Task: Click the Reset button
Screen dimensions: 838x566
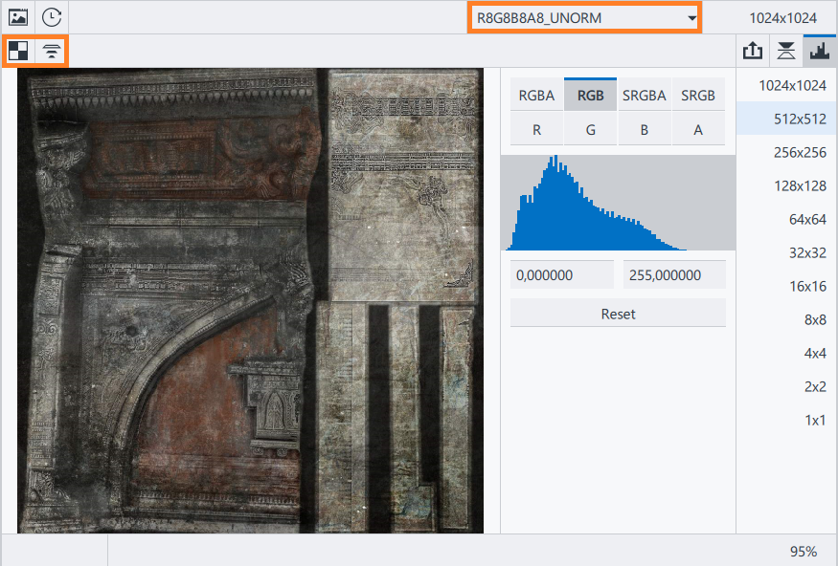Action: click(618, 314)
